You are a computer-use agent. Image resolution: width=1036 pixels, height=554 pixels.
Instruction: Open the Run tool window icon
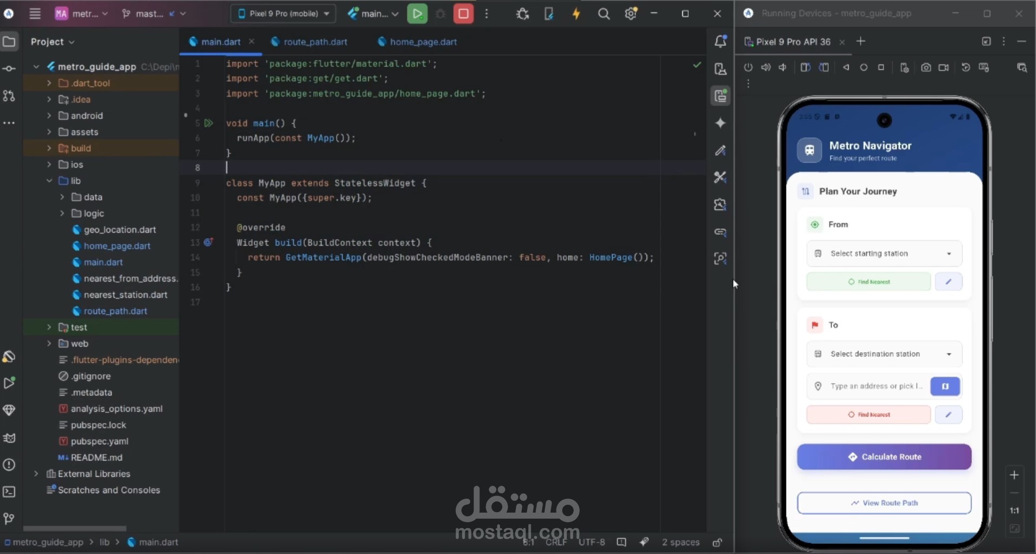(9, 383)
